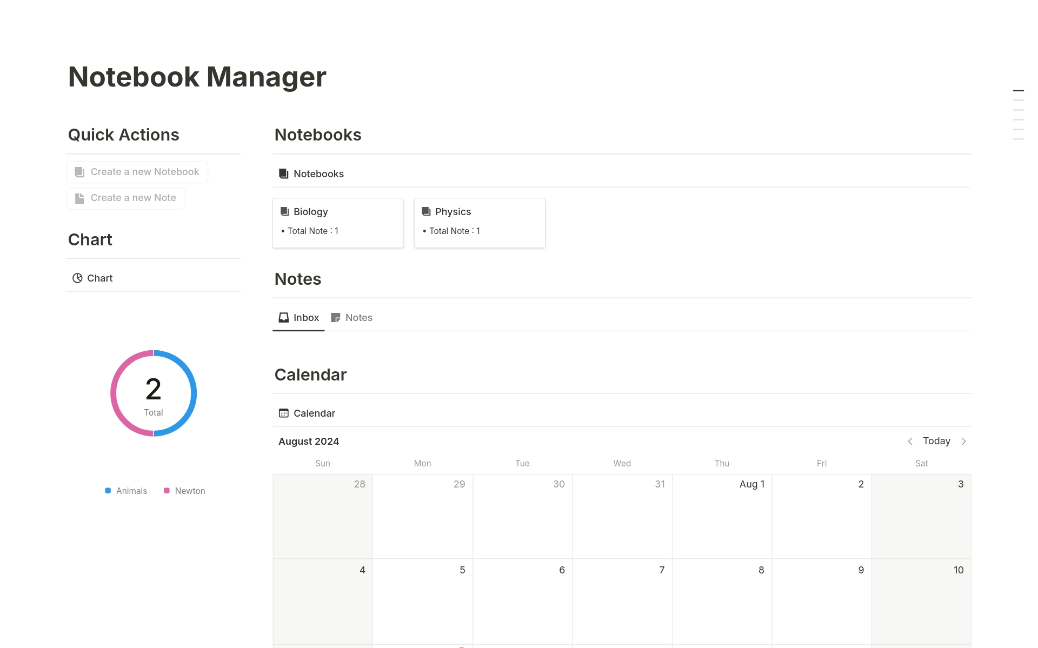The width and height of the screenshot is (1038, 648).
Task: Click the book icon beside the Notebooks database title
Action: (x=283, y=173)
